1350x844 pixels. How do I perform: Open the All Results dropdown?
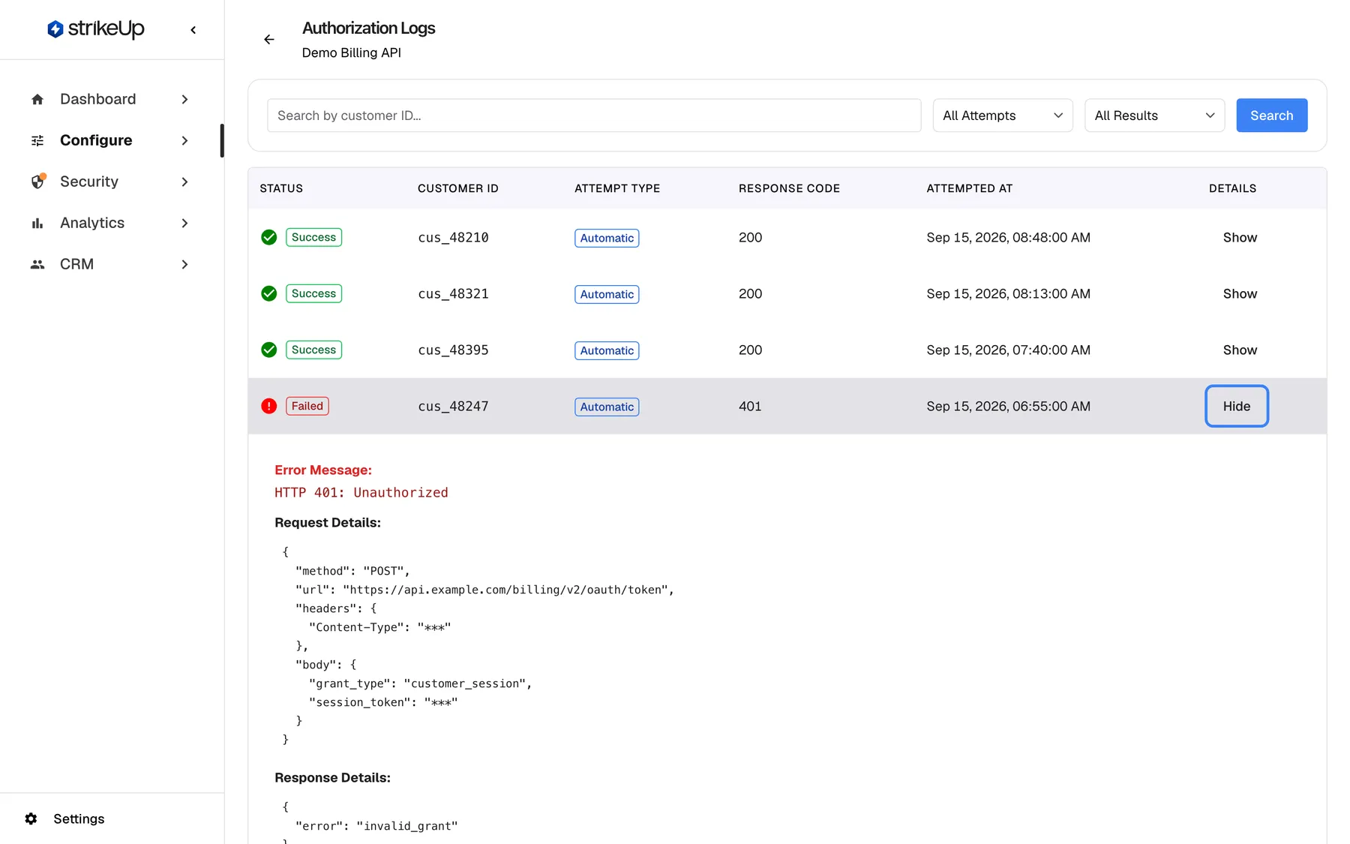(x=1154, y=116)
